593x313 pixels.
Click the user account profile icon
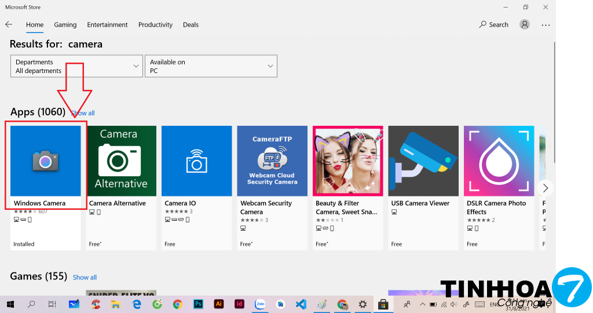coord(525,24)
